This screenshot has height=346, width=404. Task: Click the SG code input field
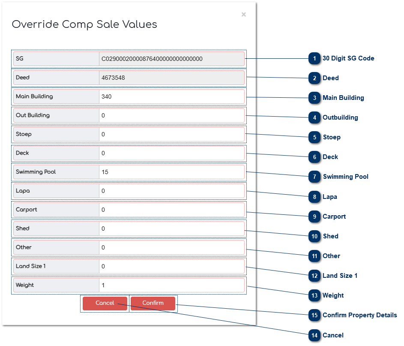point(172,59)
